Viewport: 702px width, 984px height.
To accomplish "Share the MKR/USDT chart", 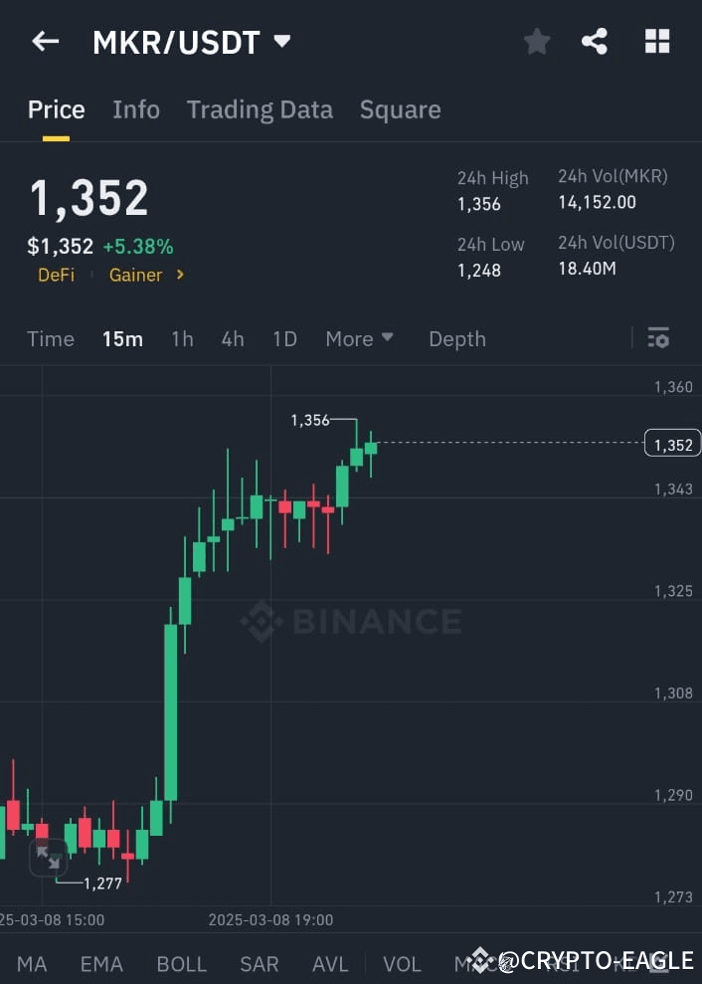I will (595, 41).
